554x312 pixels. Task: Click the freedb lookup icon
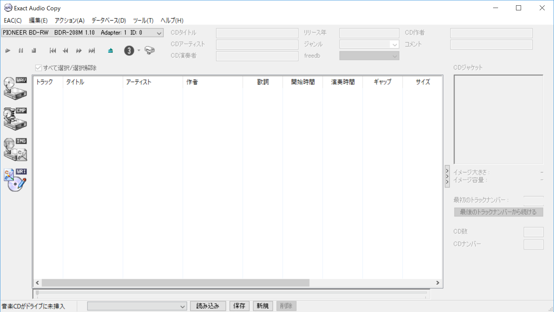point(149,51)
